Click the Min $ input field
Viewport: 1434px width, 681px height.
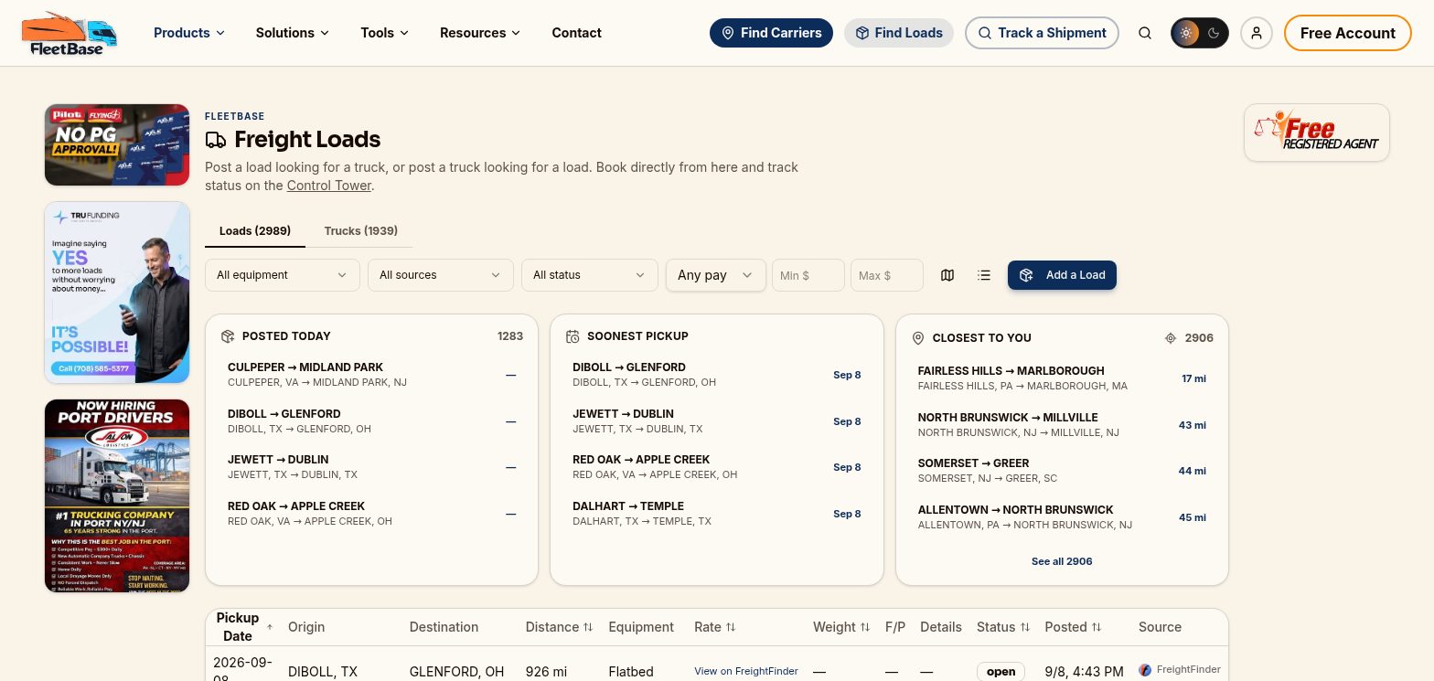808,275
